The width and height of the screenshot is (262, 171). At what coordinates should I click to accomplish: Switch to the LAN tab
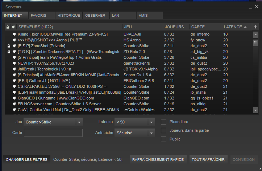tap(122, 15)
